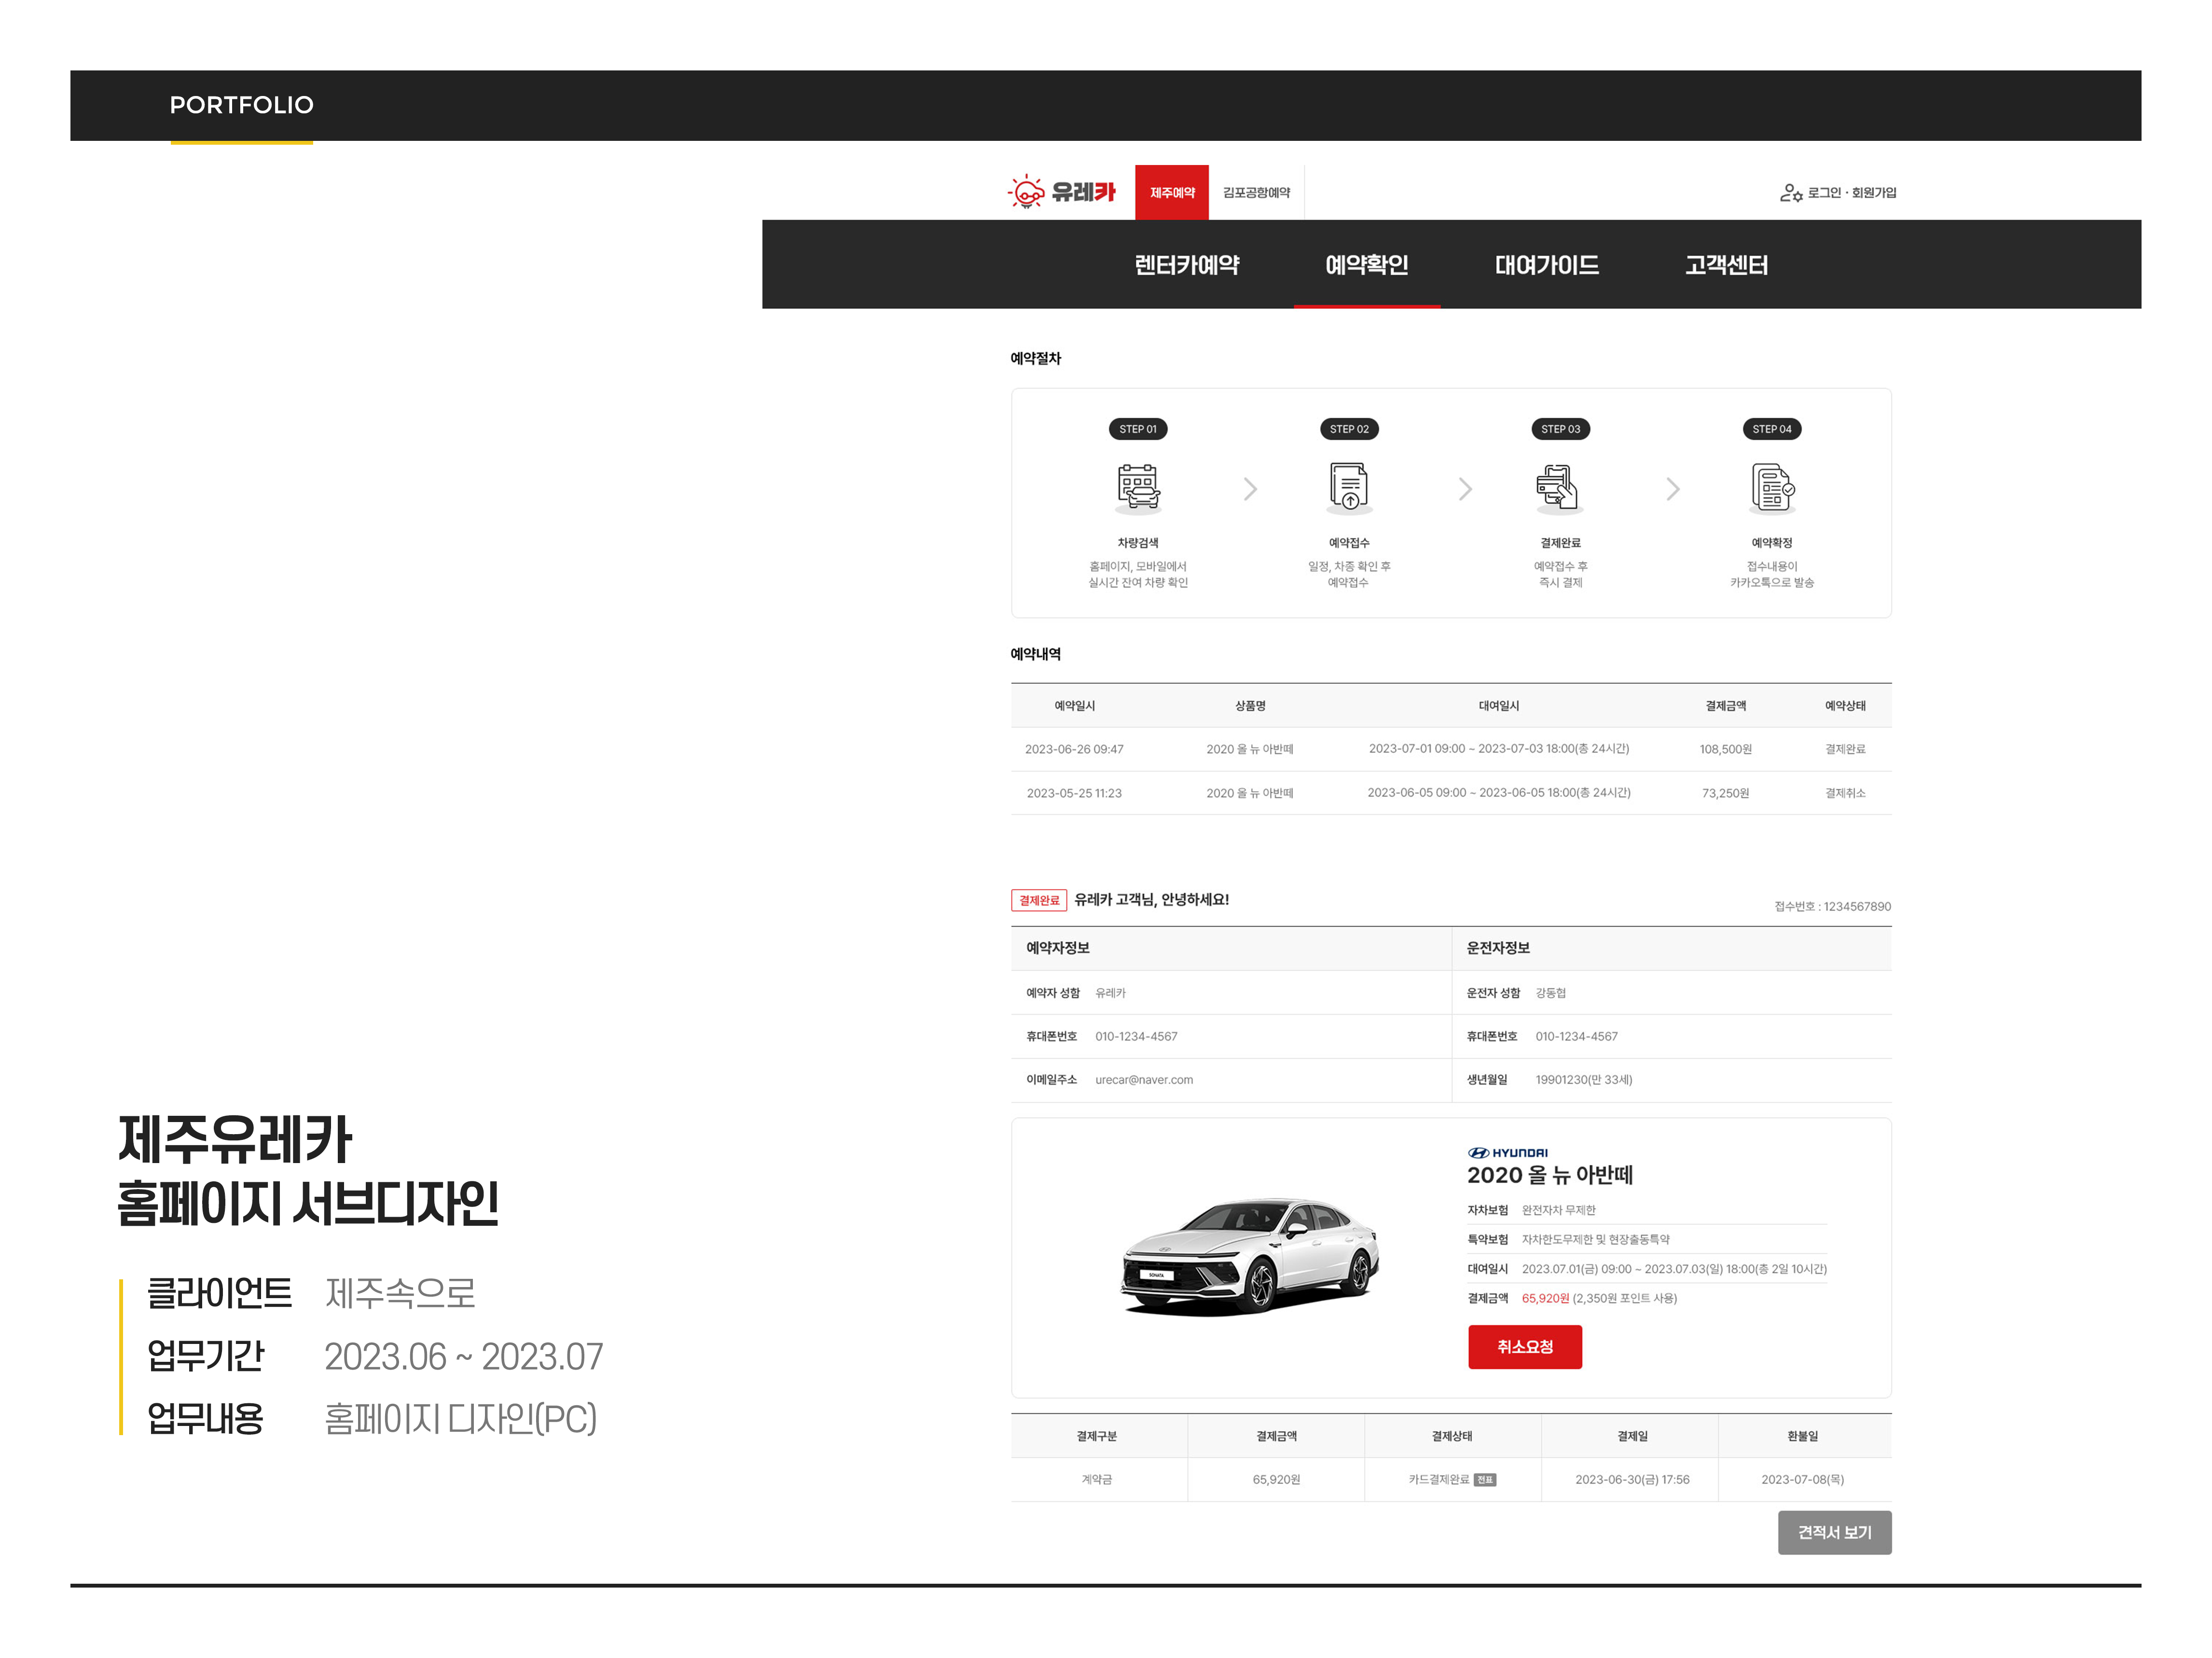The height and width of the screenshot is (1658, 2212).
Task: Click the STEP 04 badge
Action: pos(1772,429)
